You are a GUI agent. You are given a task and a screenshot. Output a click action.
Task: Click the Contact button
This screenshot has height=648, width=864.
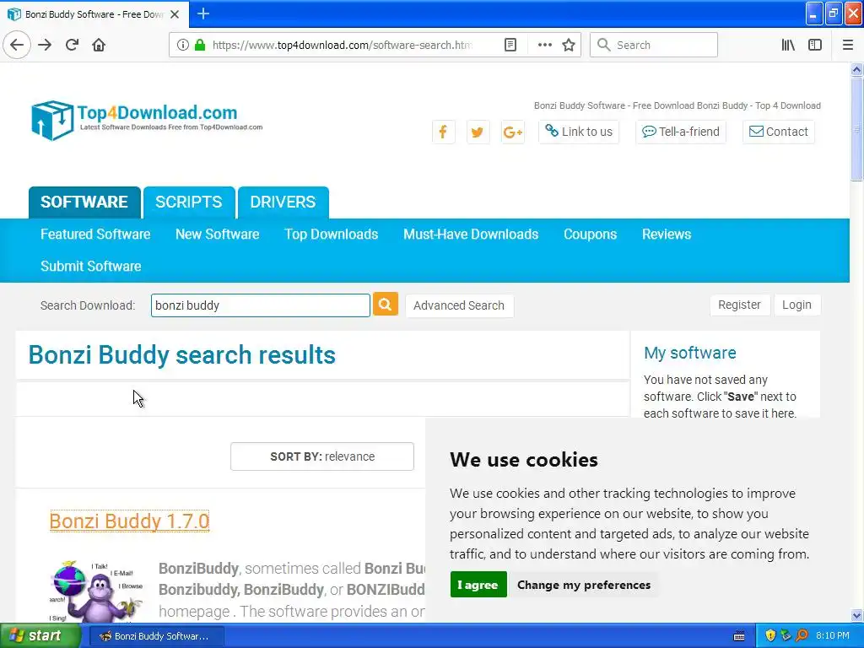click(x=778, y=132)
